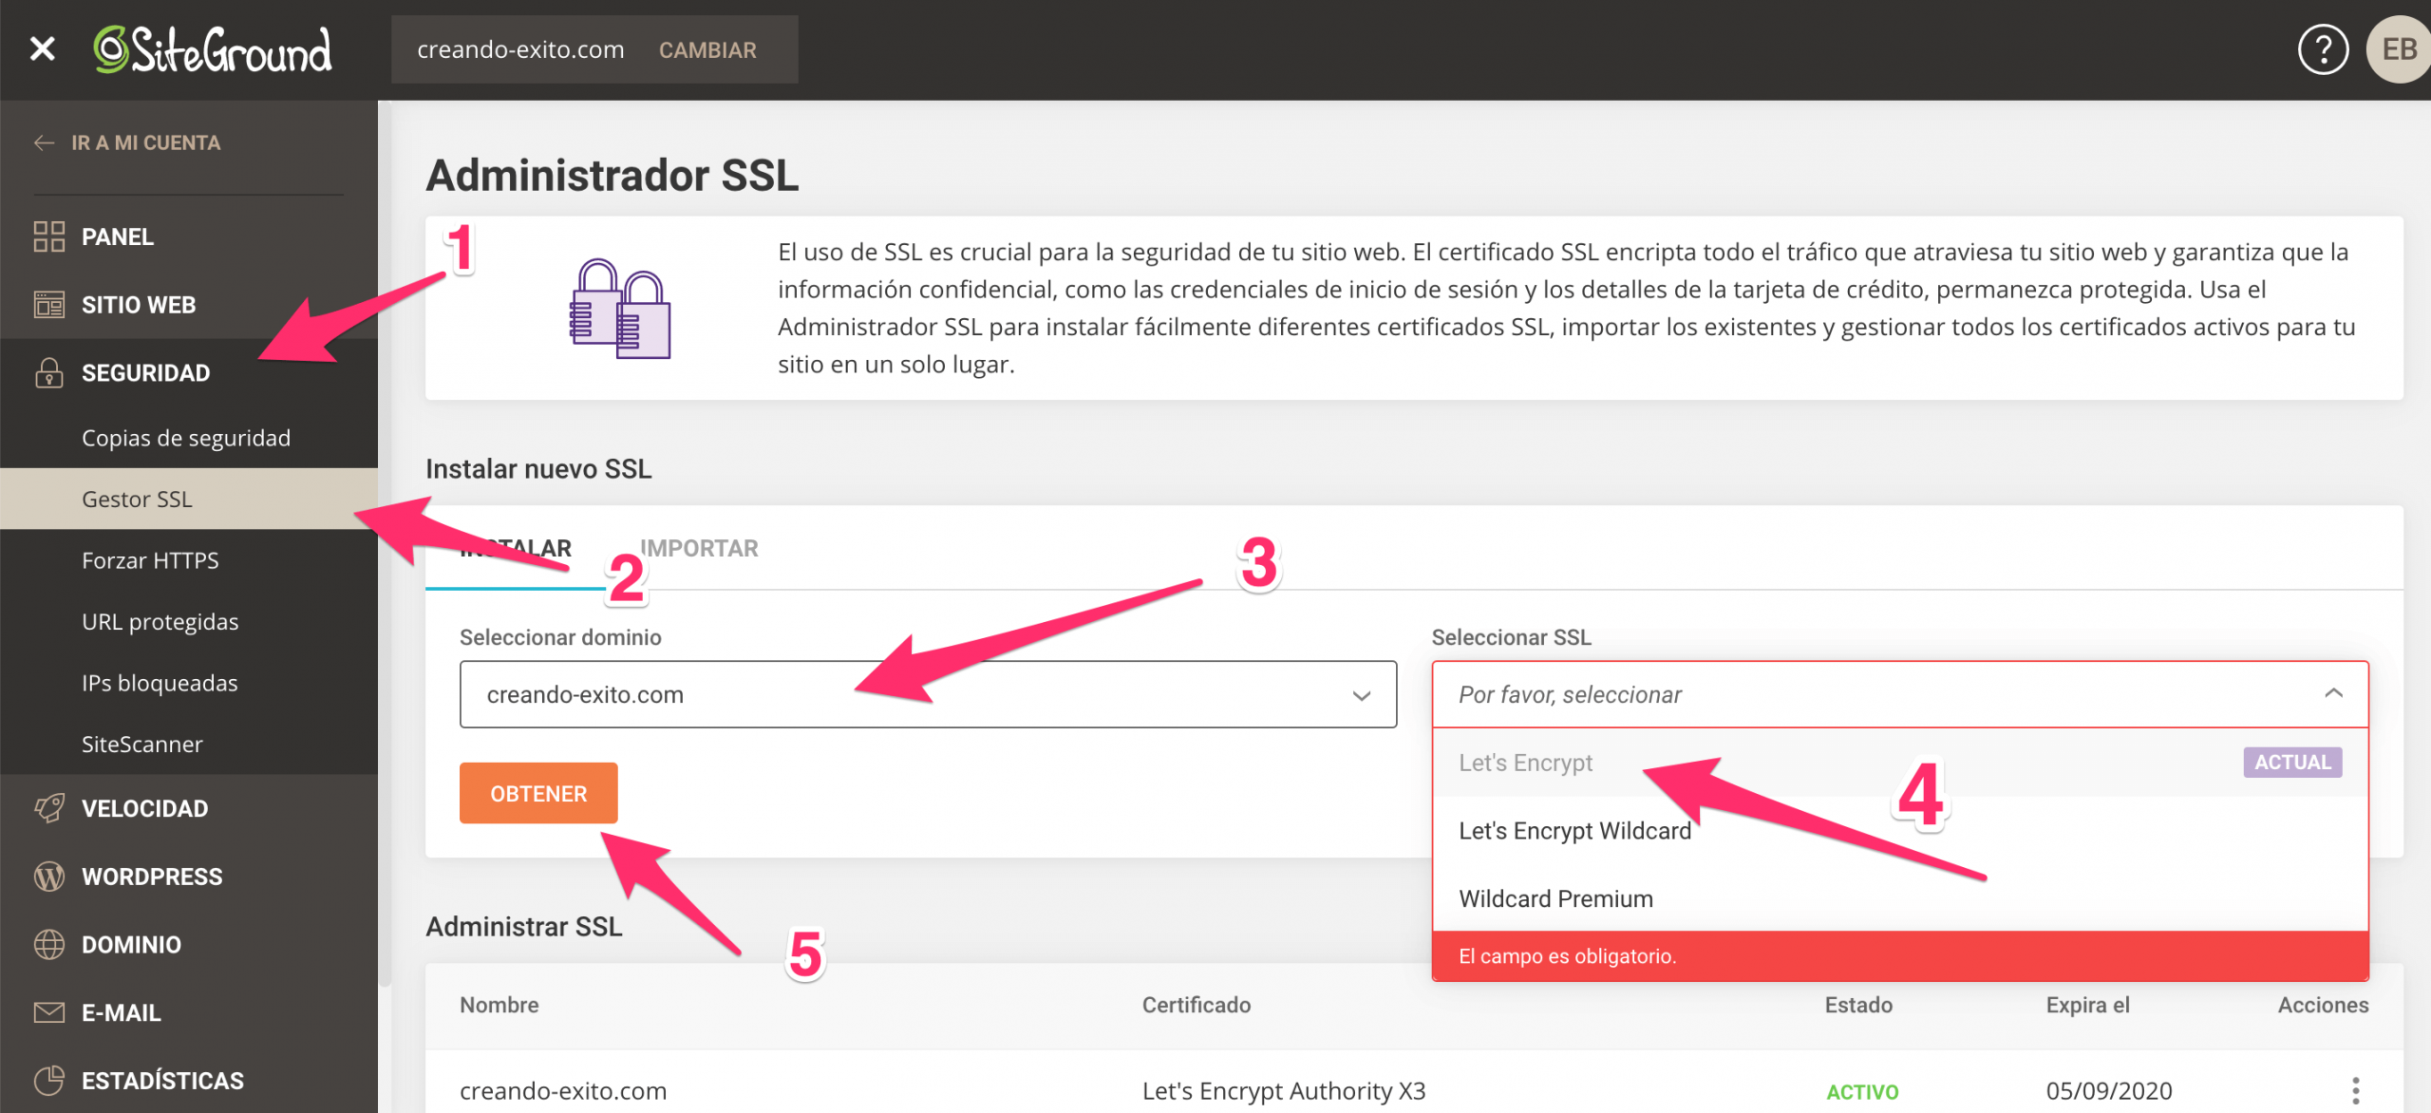Click the Velocidad rocket icon
This screenshot has width=2431, height=1113.
[48, 808]
